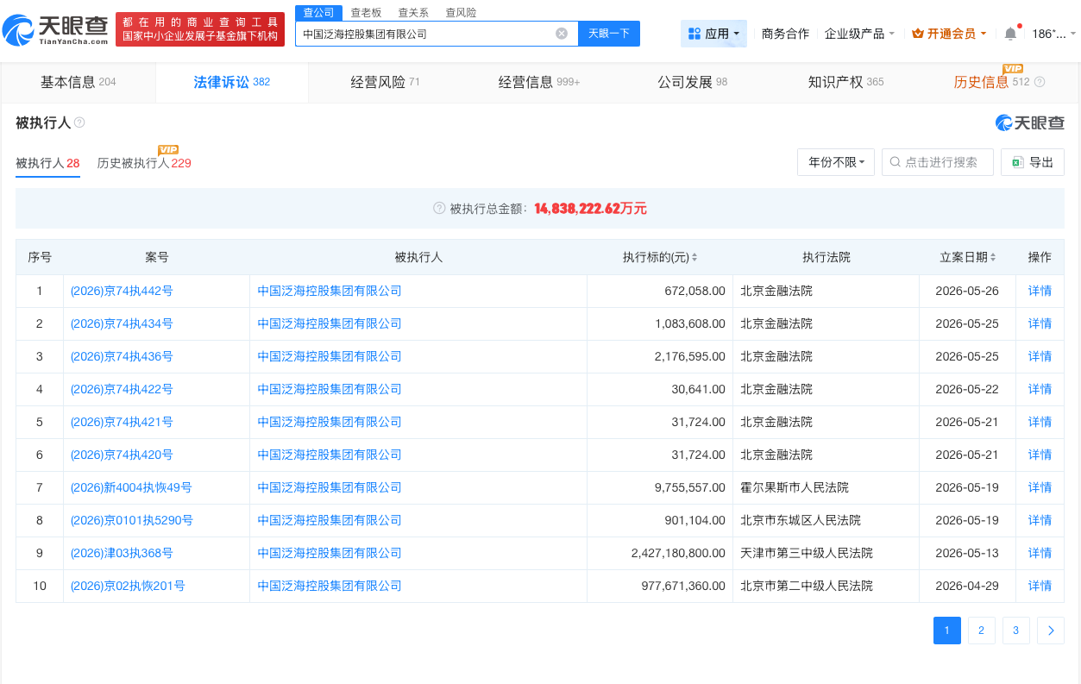Select 被执行人 28 sub-tab

pyautogui.click(x=47, y=163)
